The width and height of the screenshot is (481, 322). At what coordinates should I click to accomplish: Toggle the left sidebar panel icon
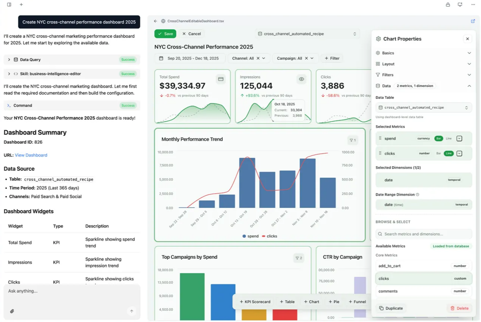pos(9,5)
